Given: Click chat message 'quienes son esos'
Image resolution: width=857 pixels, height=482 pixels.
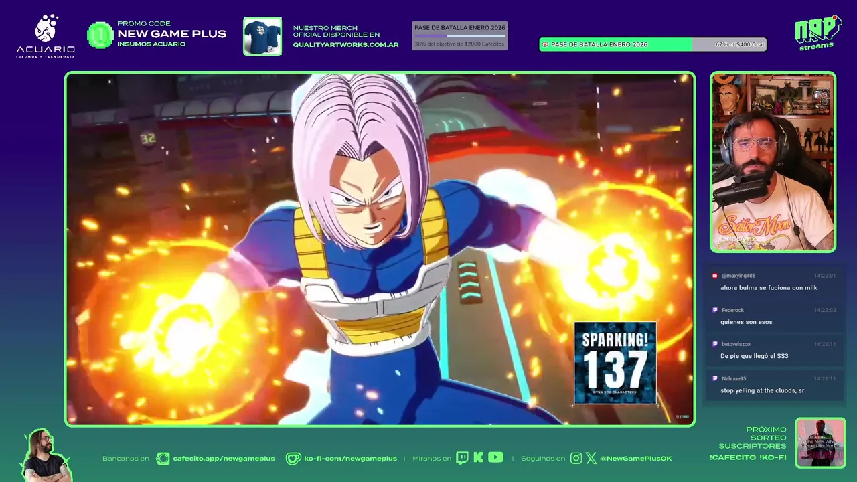Looking at the screenshot, I should coord(747,322).
